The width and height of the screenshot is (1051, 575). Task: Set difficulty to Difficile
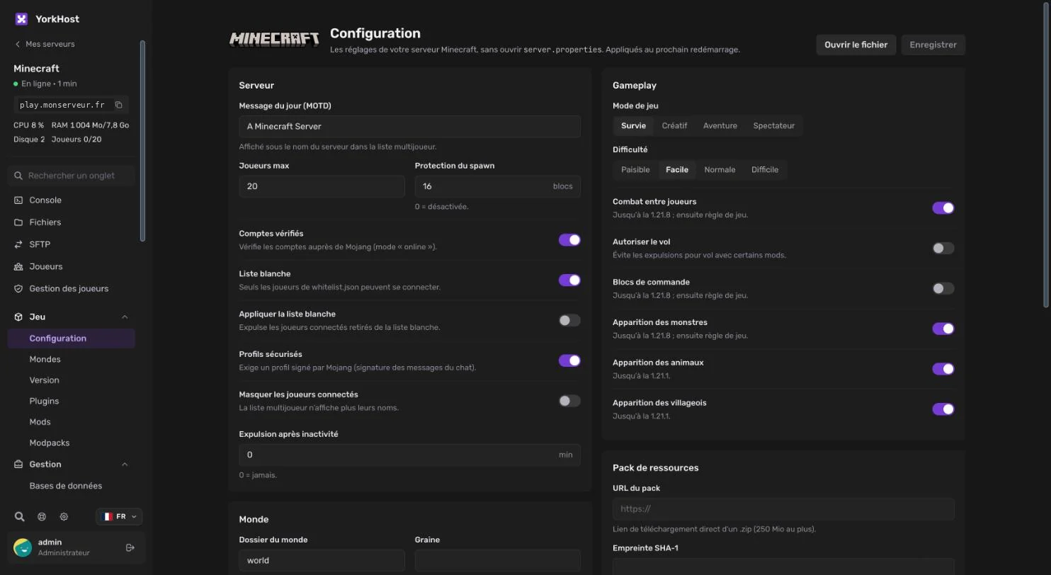tap(765, 170)
